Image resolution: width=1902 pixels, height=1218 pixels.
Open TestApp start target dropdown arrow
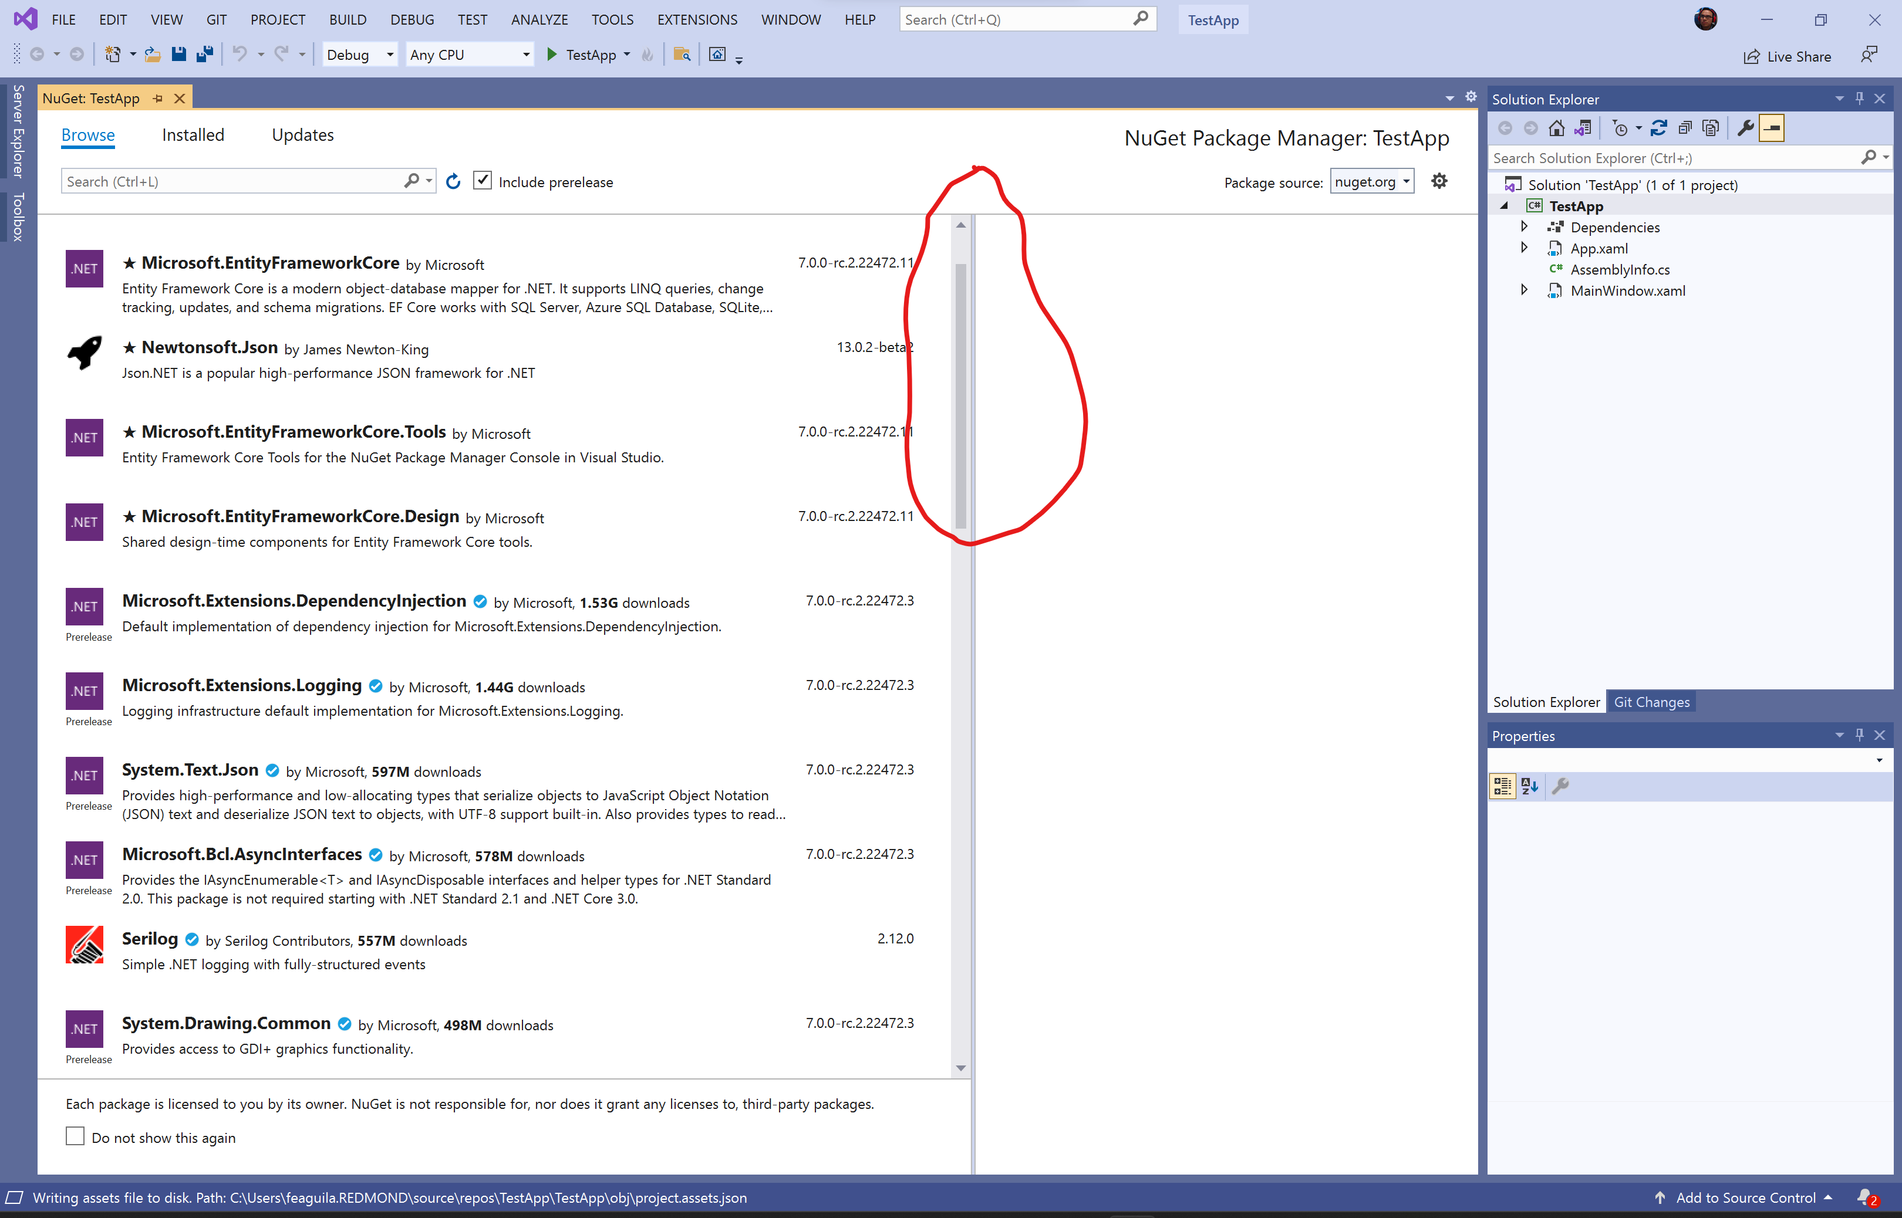(x=626, y=55)
